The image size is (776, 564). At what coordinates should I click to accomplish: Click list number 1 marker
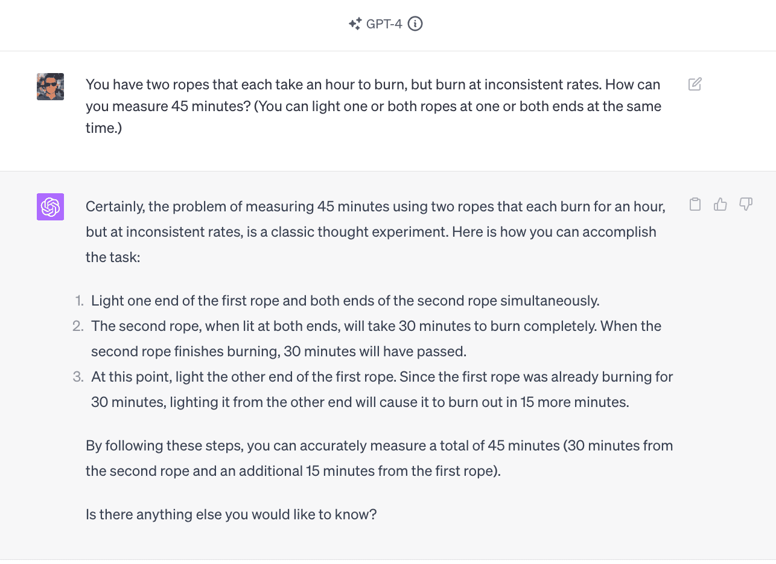(79, 301)
